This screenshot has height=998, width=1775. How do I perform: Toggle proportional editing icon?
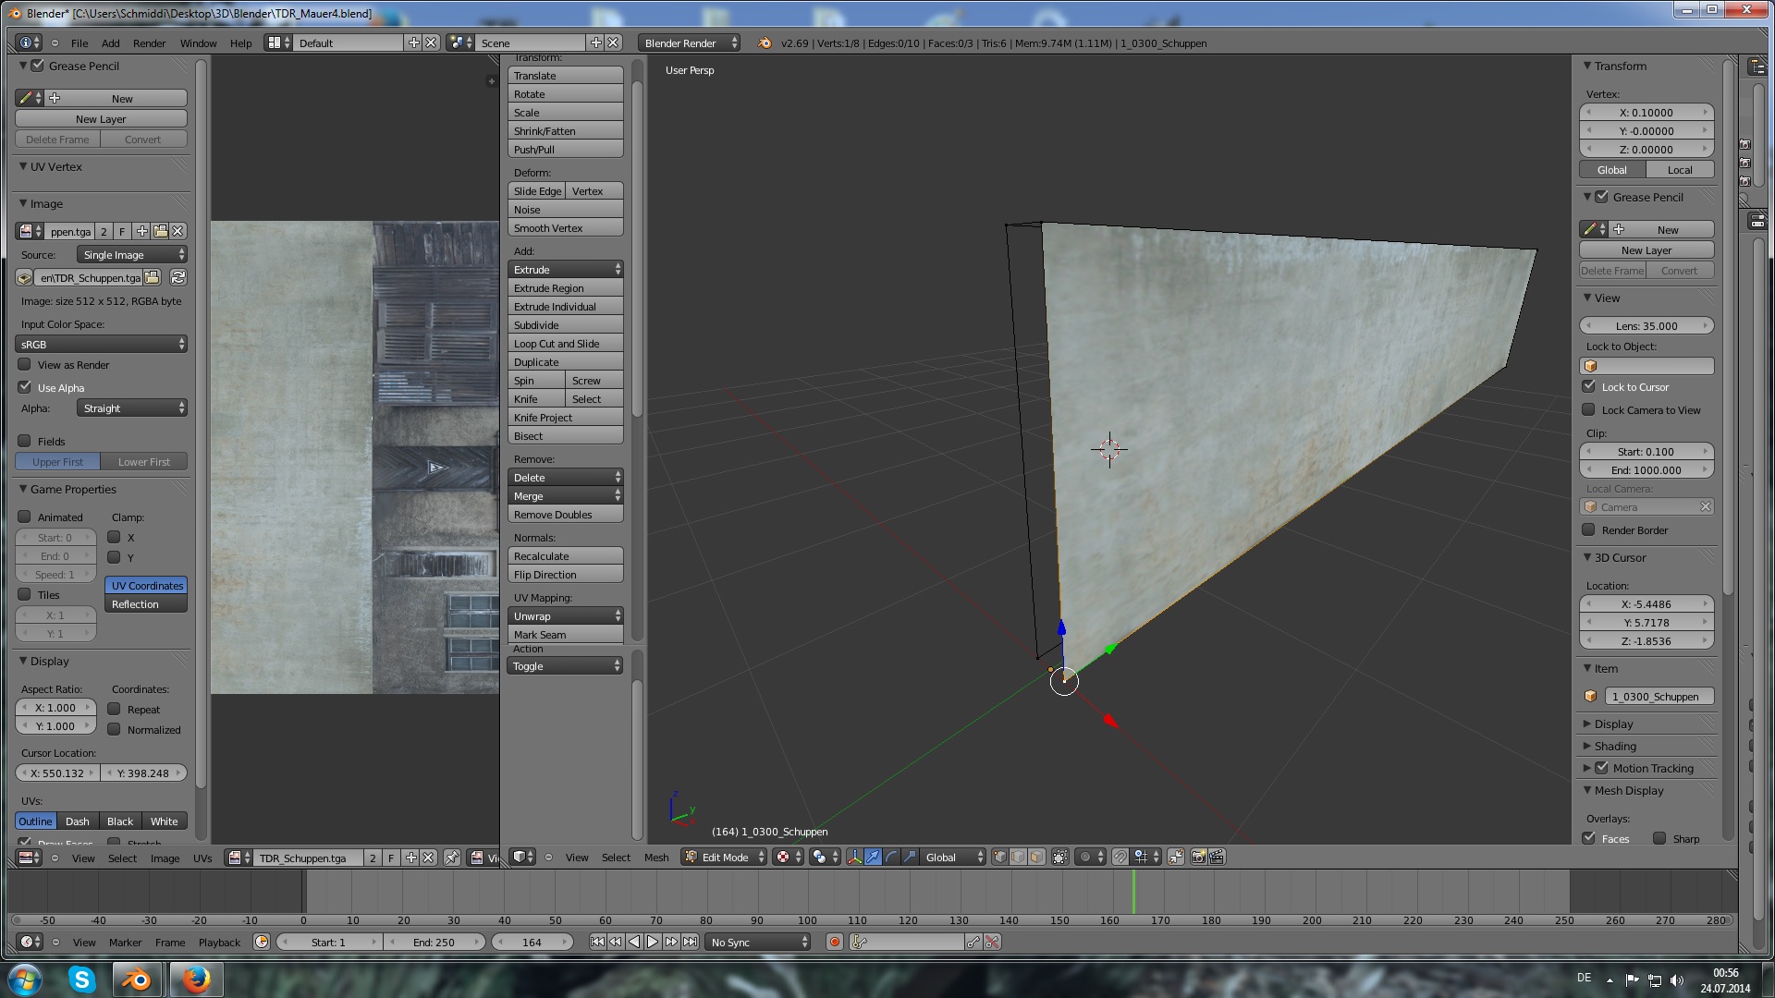(x=1085, y=857)
